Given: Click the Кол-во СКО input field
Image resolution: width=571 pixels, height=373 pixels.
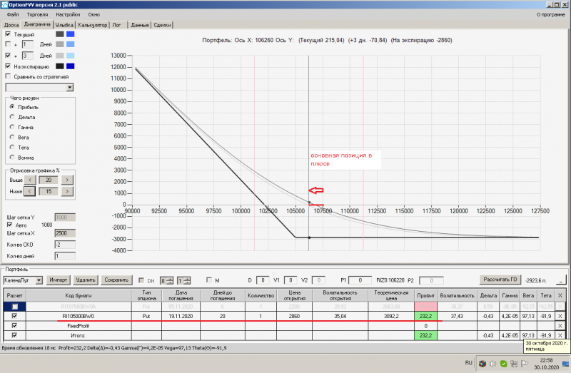Looking at the screenshot, I should click(x=65, y=245).
